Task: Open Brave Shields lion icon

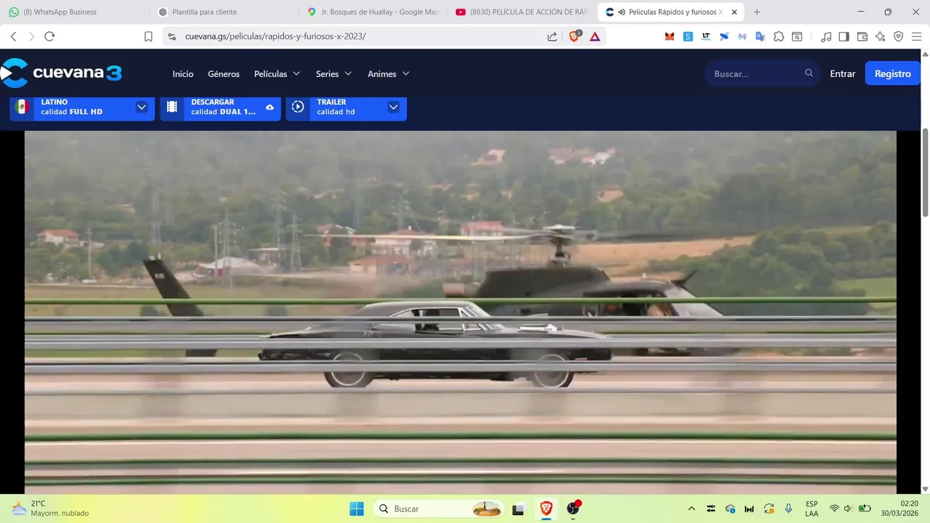Action: point(575,36)
